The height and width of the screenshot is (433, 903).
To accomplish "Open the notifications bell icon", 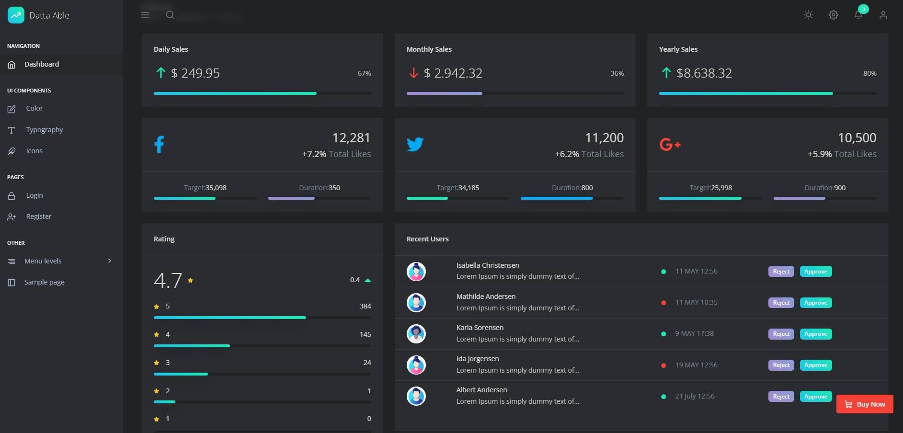I will [x=858, y=15].
